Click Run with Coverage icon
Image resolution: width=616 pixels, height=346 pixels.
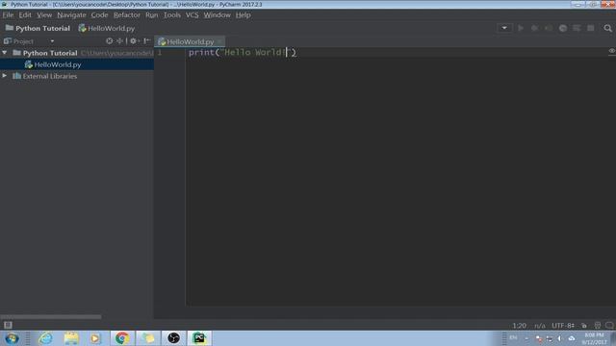click(549, 28)
